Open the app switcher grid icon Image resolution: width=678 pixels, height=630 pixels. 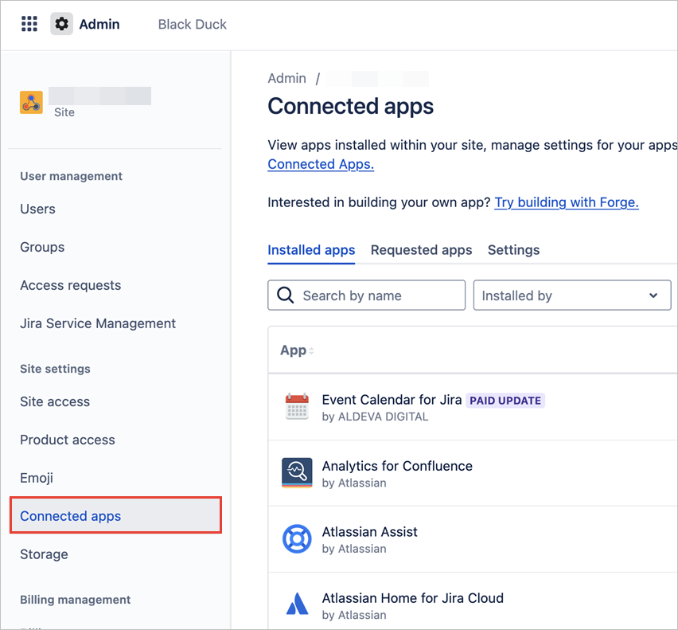(x=29, y=24)
